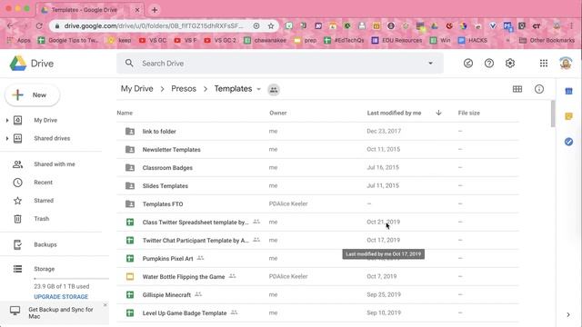Reverse sort direction arrow
582x327 pixels.
pyautogui.click(x=438, y=113)
